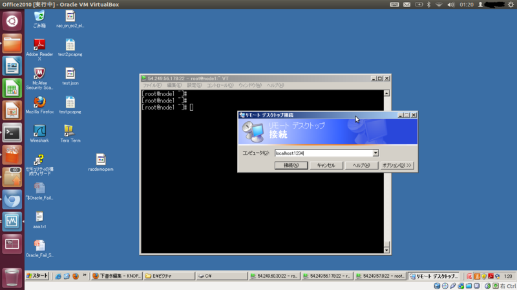
Task: Click the キャンセル cancel button
Action: 326,166
